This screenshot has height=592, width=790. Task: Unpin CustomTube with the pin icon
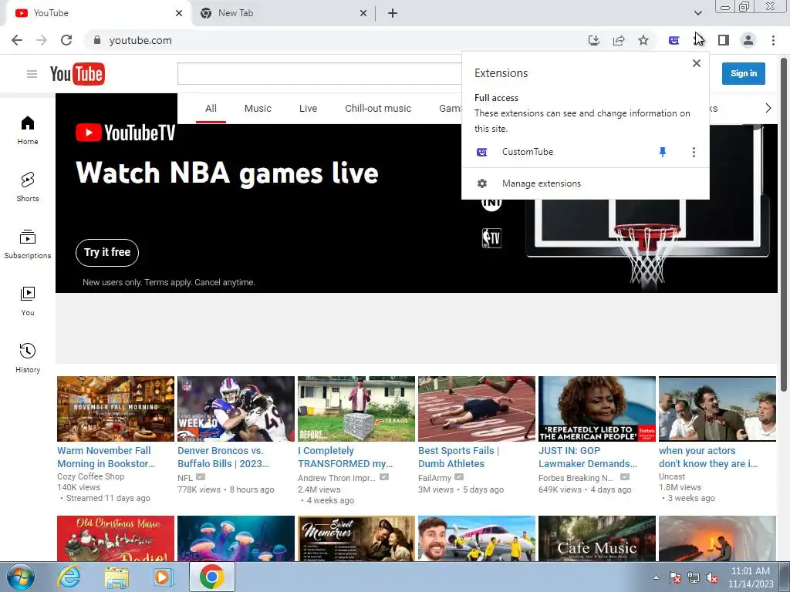click(663, 152)
